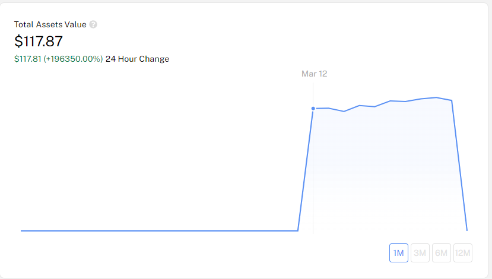Click the highest peak of the chart line

[x=436, y=97]
